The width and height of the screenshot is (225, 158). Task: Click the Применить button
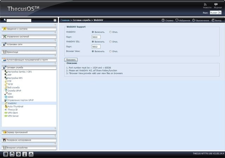coord(71,60)
